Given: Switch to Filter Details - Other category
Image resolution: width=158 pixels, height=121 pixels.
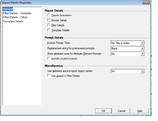Looking at the screenshot, I should (15, 17).
